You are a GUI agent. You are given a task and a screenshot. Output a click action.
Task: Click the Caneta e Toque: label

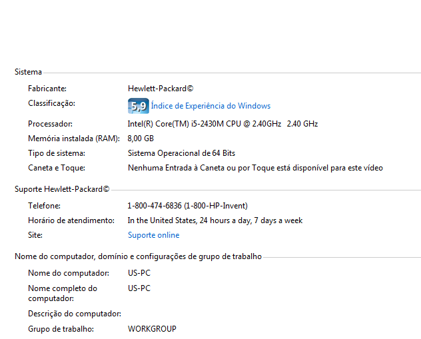pos(57,168)
